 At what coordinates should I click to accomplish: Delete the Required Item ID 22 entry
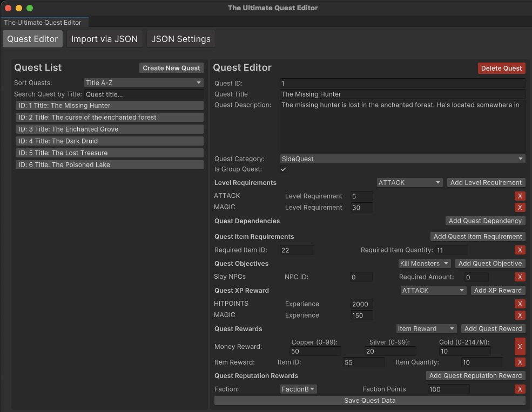click(x=520, y=250)
